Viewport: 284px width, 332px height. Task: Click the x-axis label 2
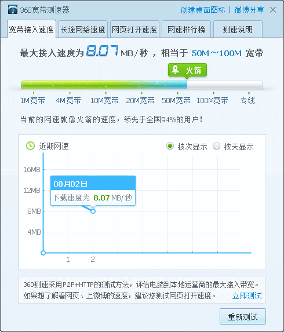[x=93, y=260]
